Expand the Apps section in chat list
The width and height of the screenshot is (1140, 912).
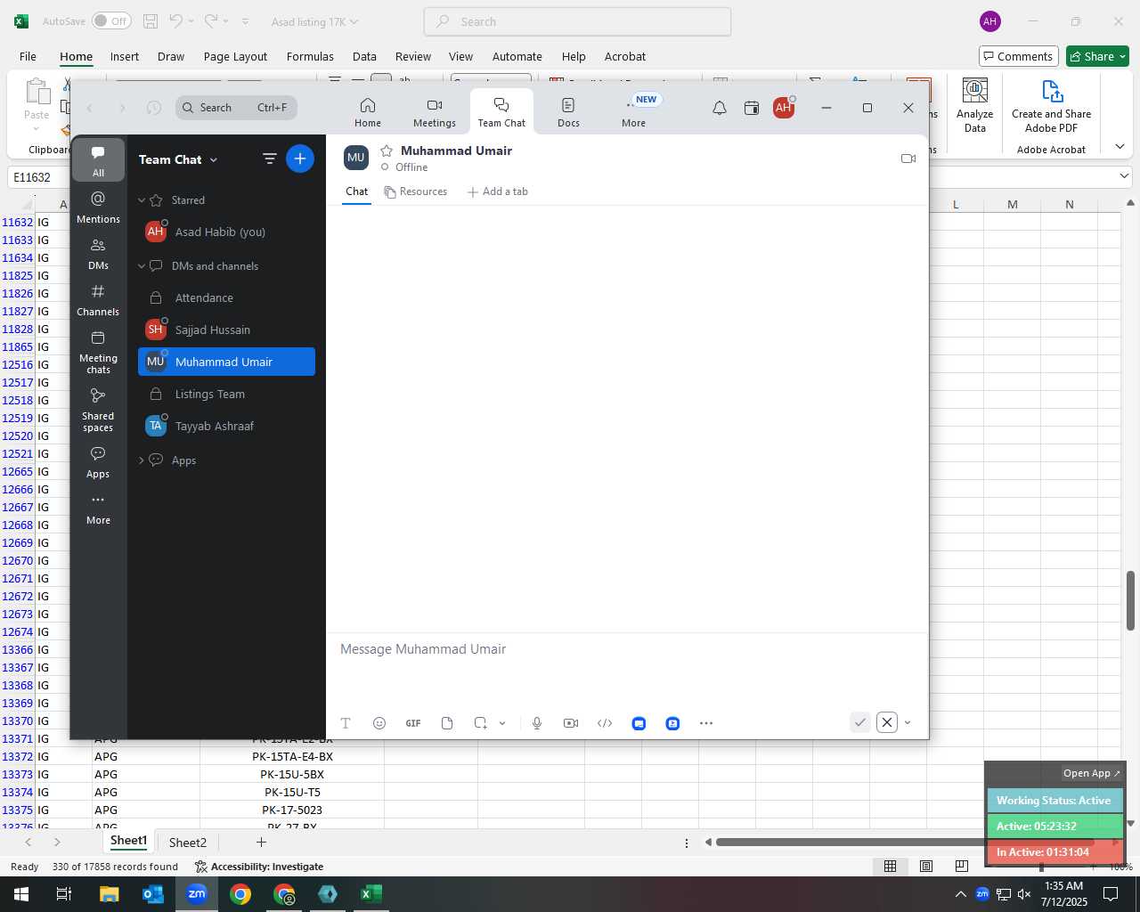(142, 460)
